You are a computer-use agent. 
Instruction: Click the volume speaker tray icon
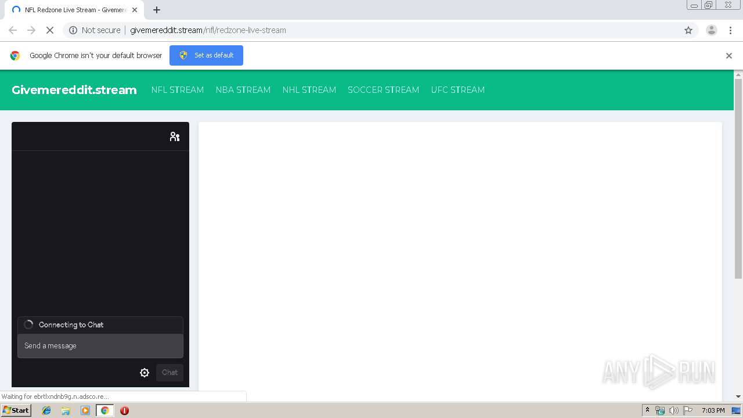point(673,410)
